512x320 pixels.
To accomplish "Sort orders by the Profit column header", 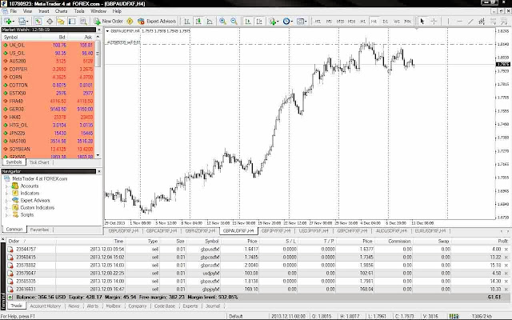I will [x=502, y=241].
